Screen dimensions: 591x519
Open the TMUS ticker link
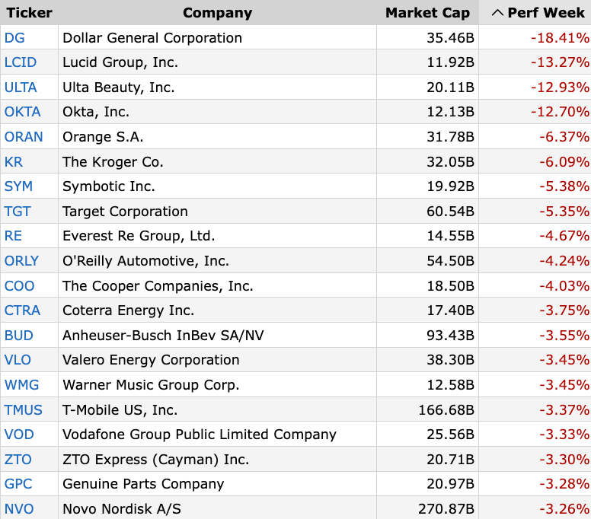pyautogui.click(x=24, y=409)
